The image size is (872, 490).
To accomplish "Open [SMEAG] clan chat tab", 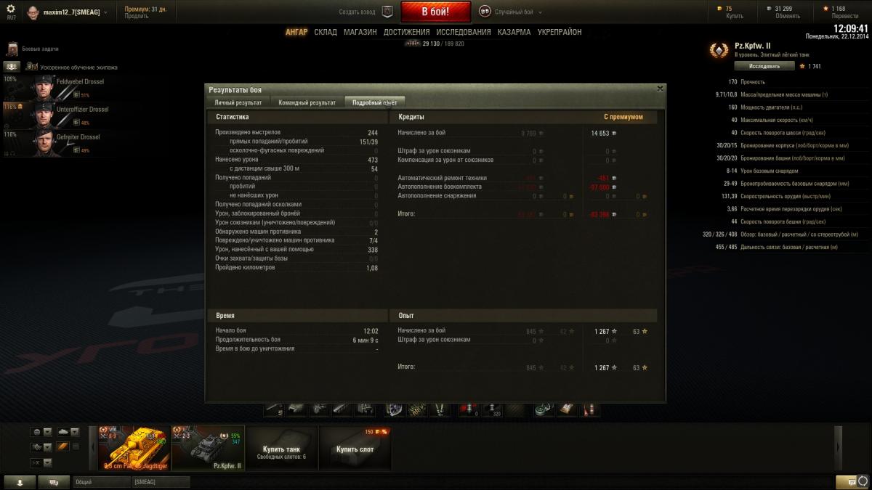I will 161,482.
